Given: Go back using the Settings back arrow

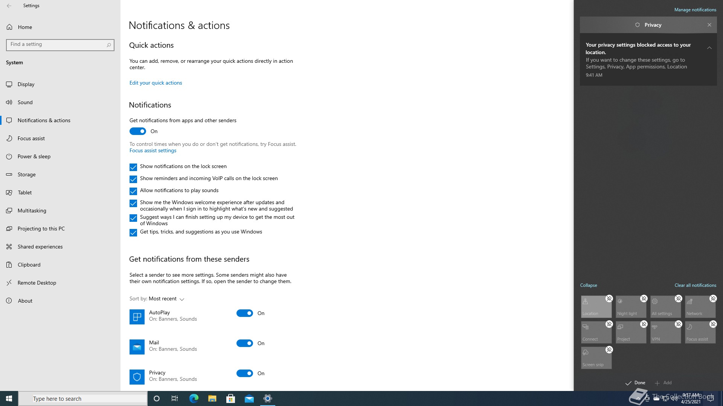Looking at the screenshot, I should 9,6.
